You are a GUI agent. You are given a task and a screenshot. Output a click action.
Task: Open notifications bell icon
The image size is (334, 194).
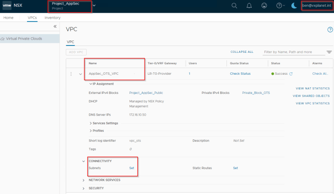pyautogui.click(x=249, y=5)
